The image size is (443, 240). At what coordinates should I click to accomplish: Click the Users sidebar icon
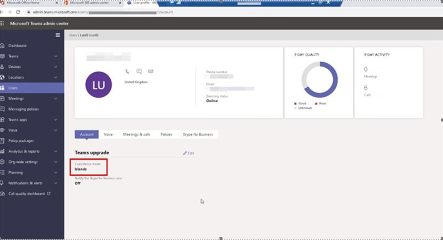tap(2, 88)
